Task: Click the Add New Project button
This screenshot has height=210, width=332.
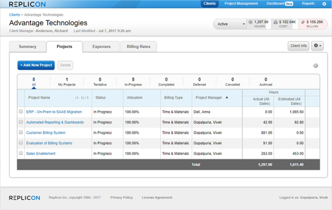Action: pyautogui.click(x=36, y=65)
